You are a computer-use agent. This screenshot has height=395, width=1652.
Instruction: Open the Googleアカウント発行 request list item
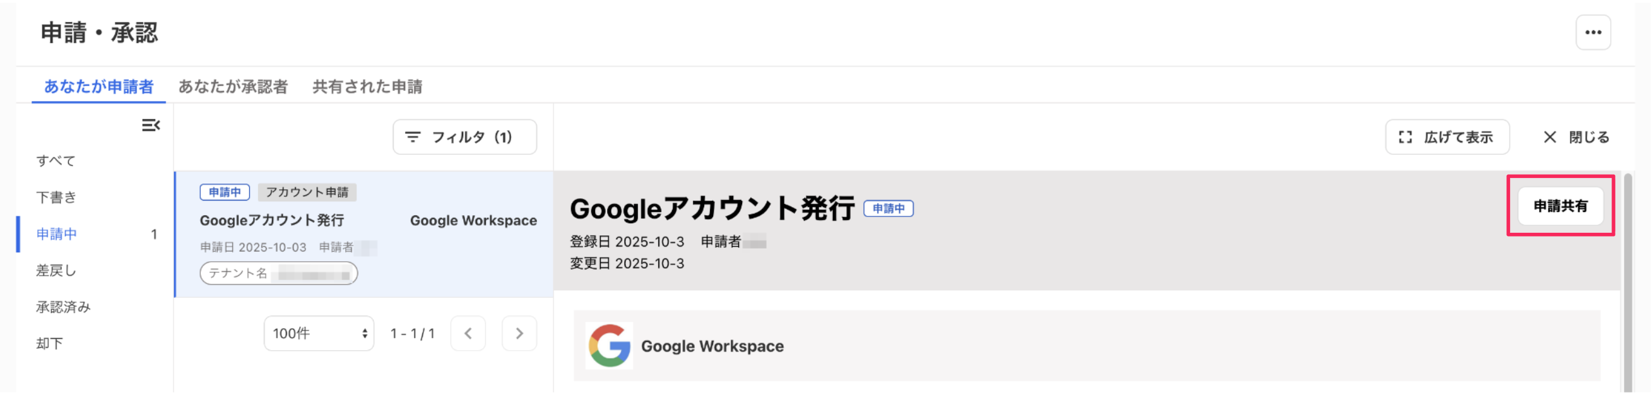click(363, 234)
